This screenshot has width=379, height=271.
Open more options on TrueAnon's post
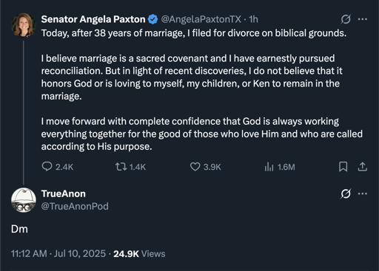click(x=362, y=193)
